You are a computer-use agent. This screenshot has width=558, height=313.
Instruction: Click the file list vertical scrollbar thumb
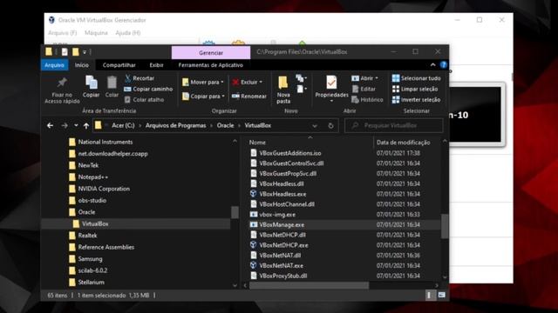pos(445,226)
